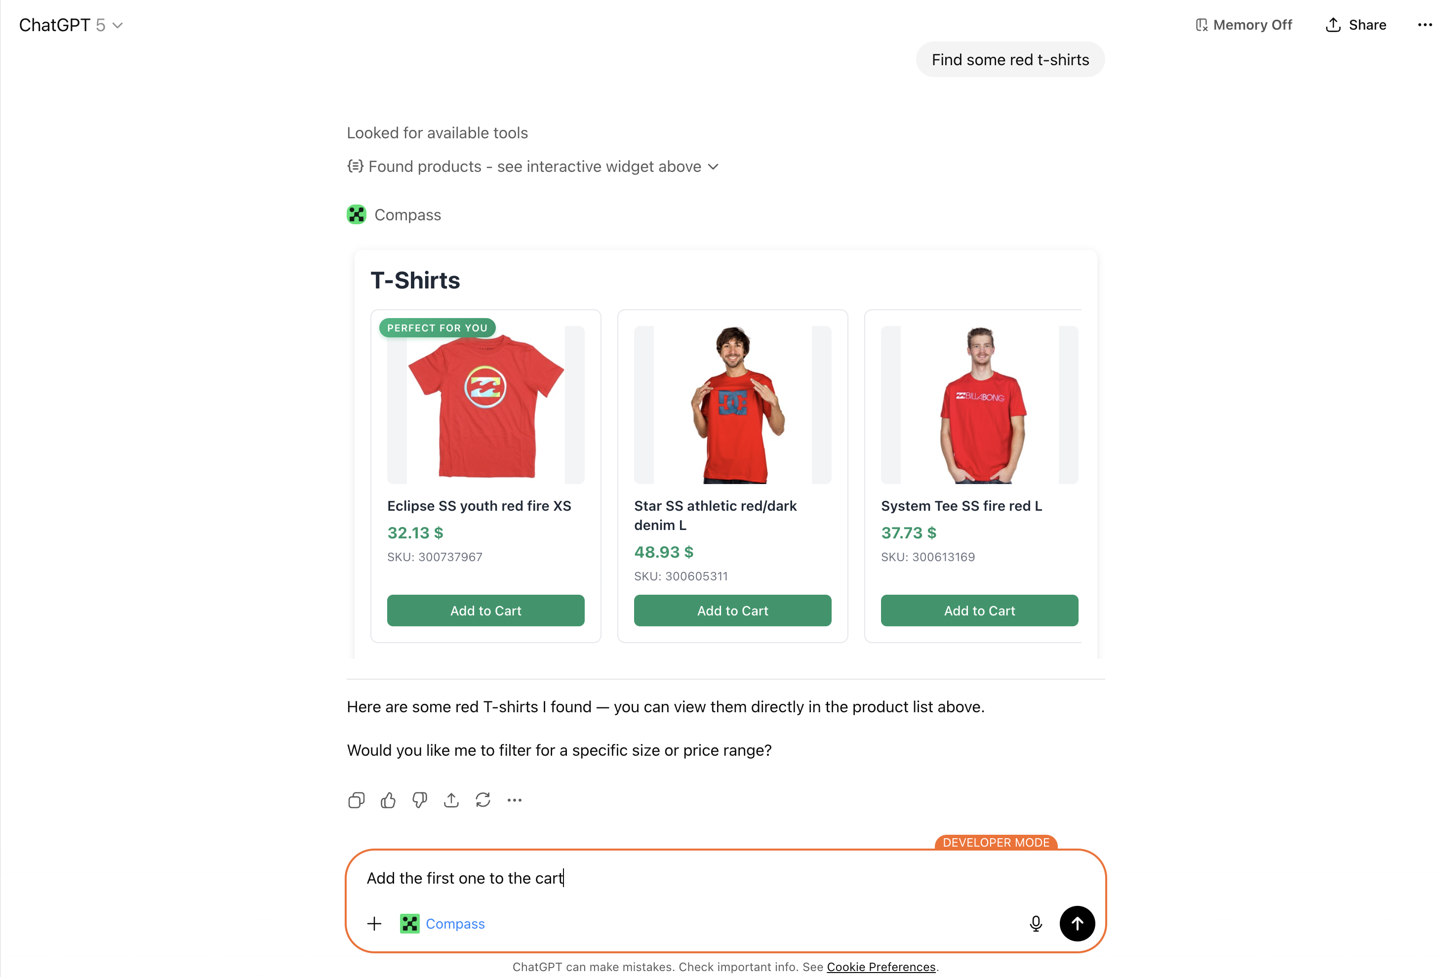Open more actions under the response
The image size is (1443, 977).
(x=515, y=800)
